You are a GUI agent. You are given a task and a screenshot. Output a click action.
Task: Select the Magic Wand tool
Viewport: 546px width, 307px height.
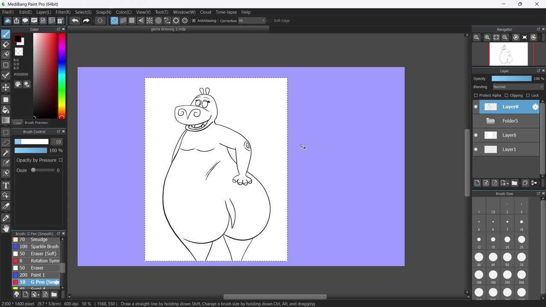point(6,153)
